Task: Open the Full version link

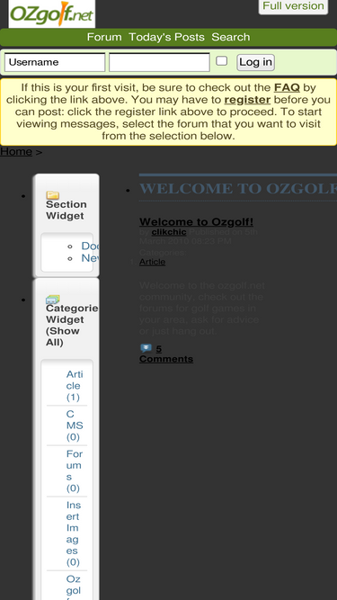Action: (x=293, y=6)
